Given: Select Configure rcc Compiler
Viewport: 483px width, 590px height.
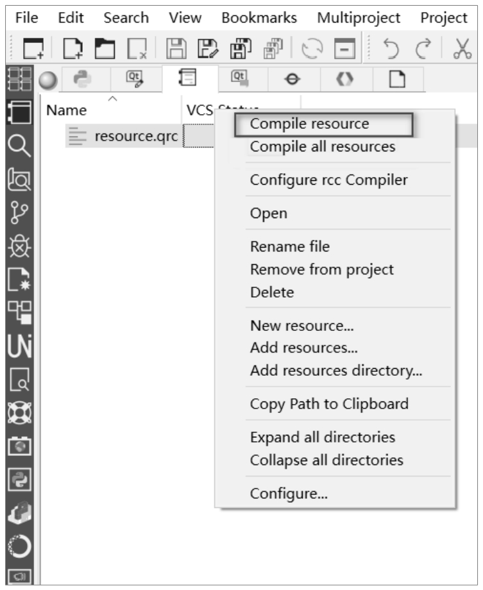Looking at the screenshot, I should [328, 180].
